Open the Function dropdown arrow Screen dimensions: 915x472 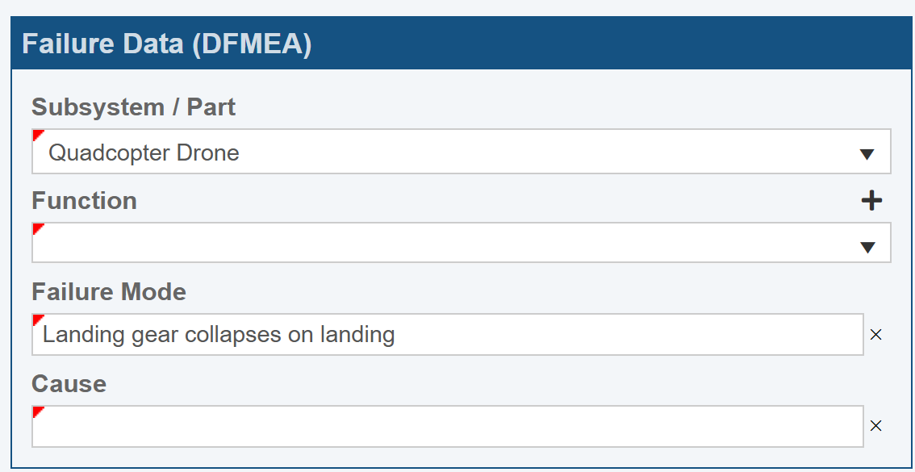[867, 247]
